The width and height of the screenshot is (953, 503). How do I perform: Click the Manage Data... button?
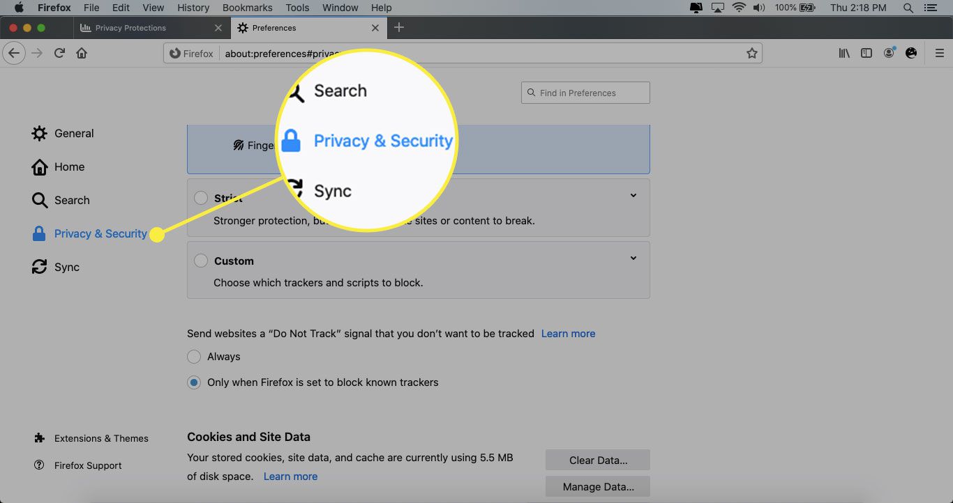[598, 486]
